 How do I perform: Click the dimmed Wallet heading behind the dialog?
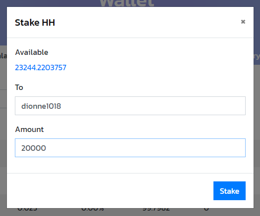127,3
